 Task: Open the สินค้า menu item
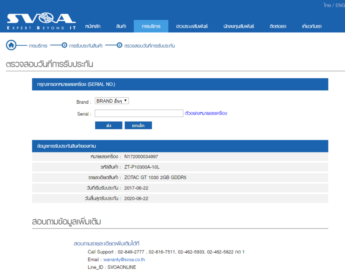121,26
